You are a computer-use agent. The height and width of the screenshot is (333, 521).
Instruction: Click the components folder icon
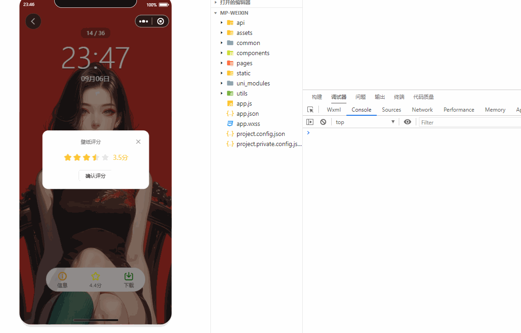[230, 53]
